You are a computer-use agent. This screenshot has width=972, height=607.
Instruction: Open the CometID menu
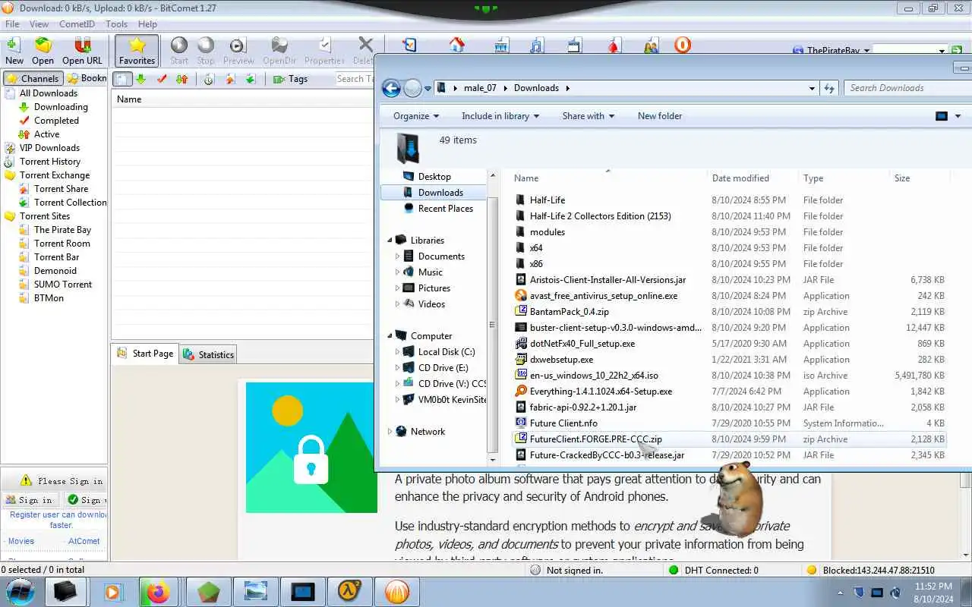coord(77,24)
